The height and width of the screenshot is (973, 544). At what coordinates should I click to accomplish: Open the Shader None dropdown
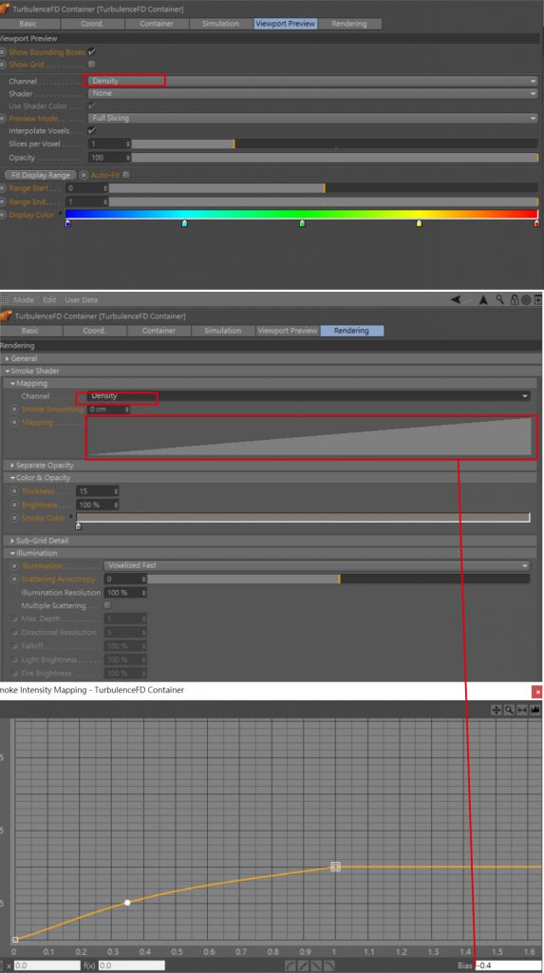(x=312, y=93)
